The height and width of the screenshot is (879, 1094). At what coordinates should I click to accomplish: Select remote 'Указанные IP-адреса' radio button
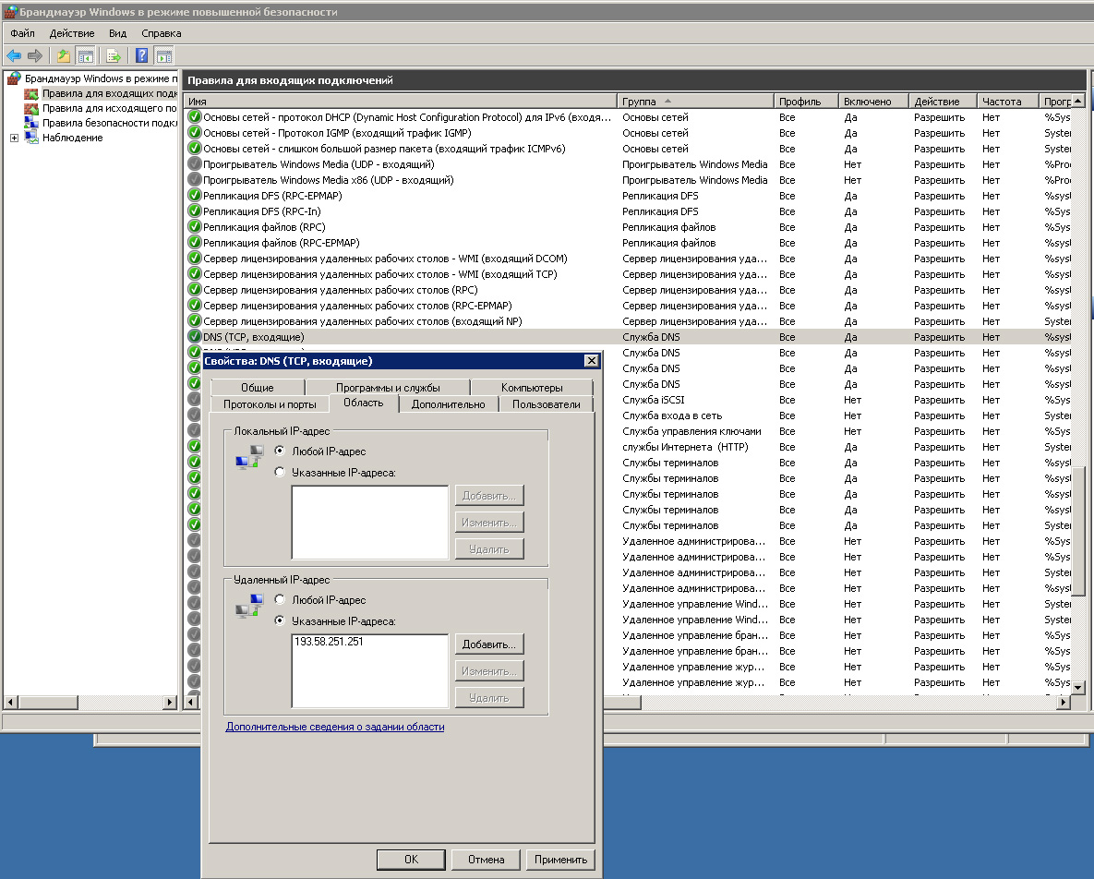tap(280, 620)
